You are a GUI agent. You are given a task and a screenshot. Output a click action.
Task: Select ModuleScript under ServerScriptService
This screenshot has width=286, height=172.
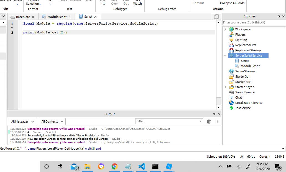(250, 66)
